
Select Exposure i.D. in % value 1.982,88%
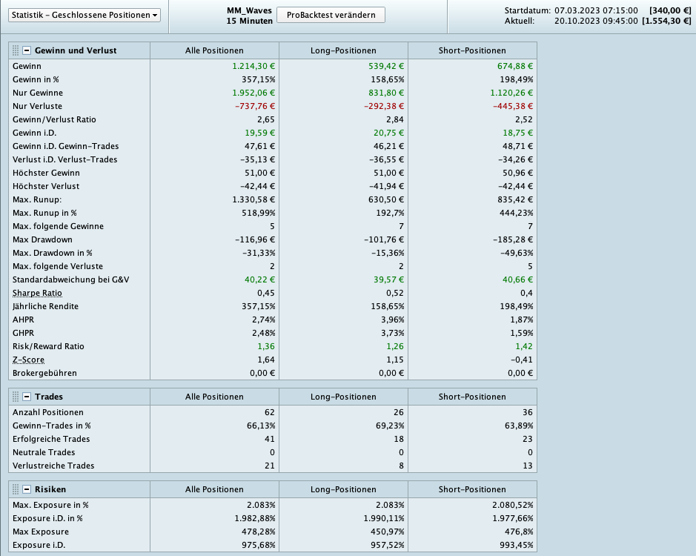[x=255, y=518]
